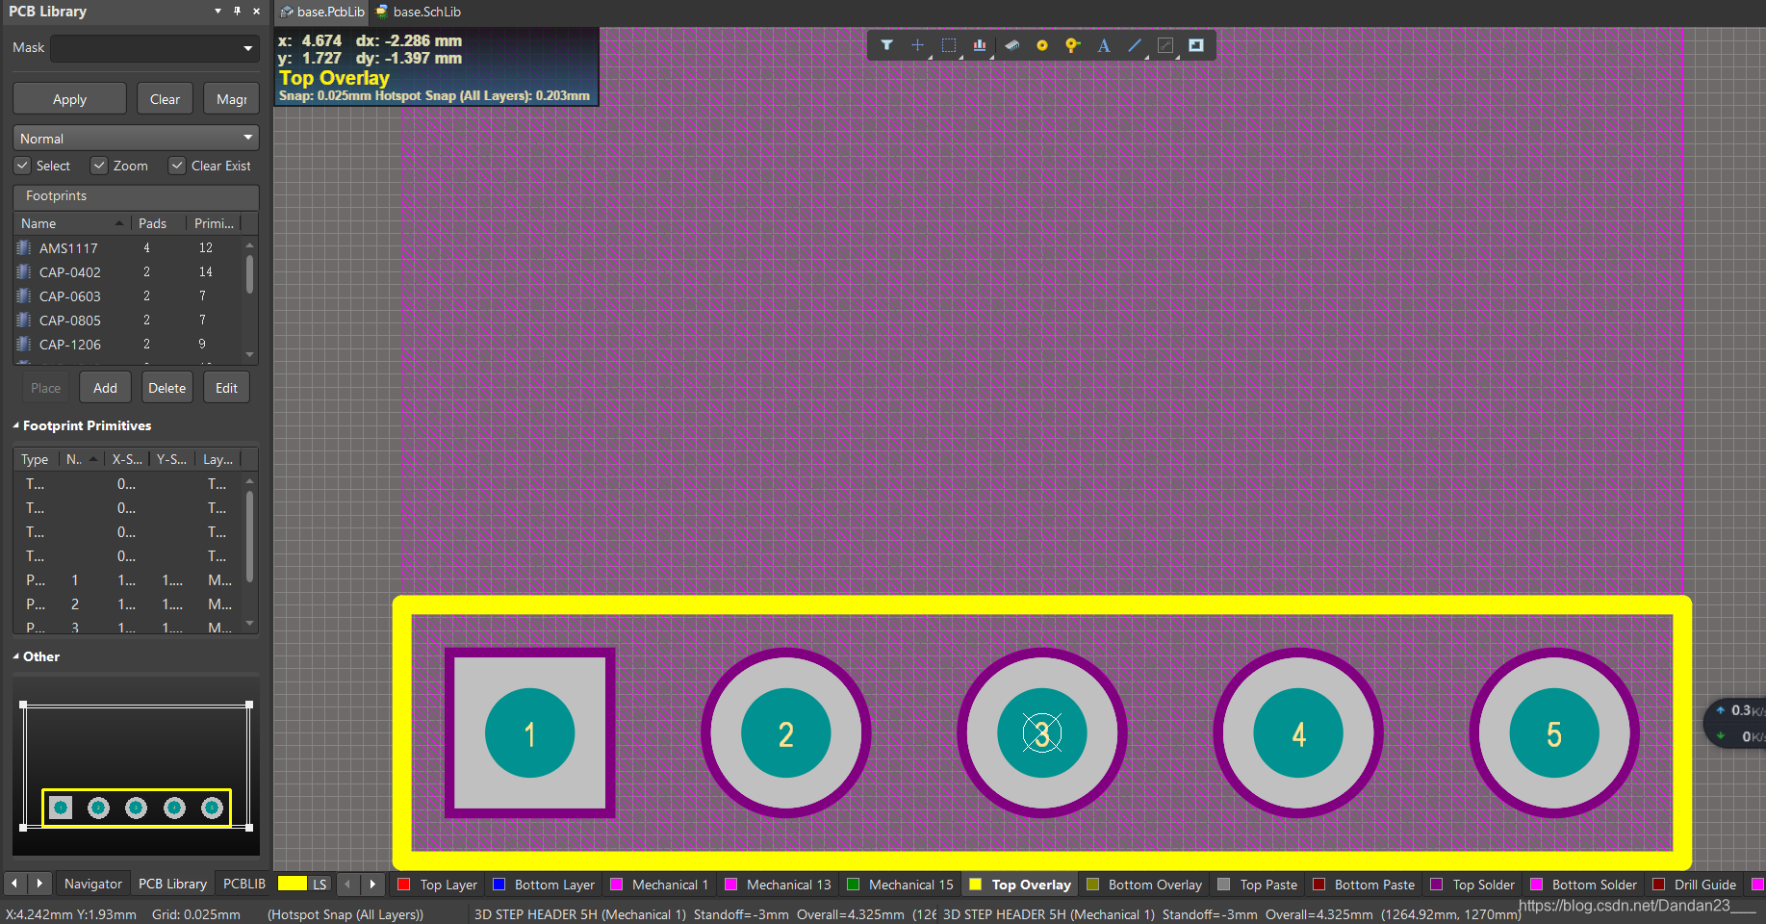Click the Delete footprint button
1766x924 pixels.
coord(166,388)
